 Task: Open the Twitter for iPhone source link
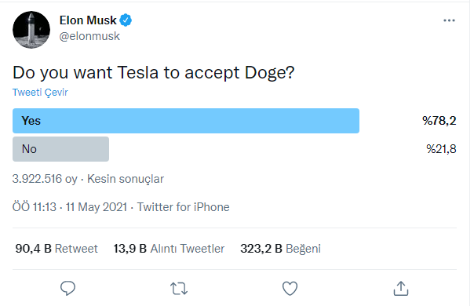pos(184,207)
